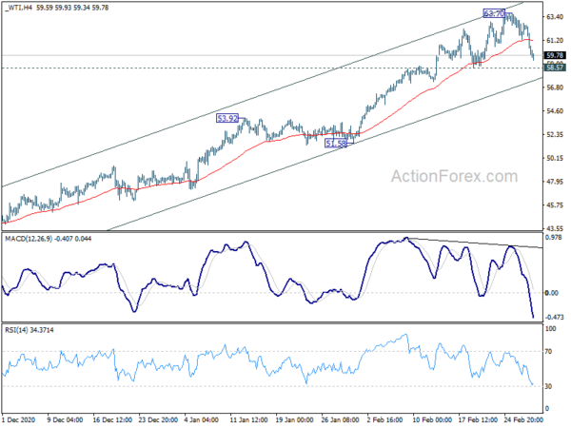This screenshot has width=571, height=428.
Task: Select the MACD 0.978 scale value
Action: 557,238
